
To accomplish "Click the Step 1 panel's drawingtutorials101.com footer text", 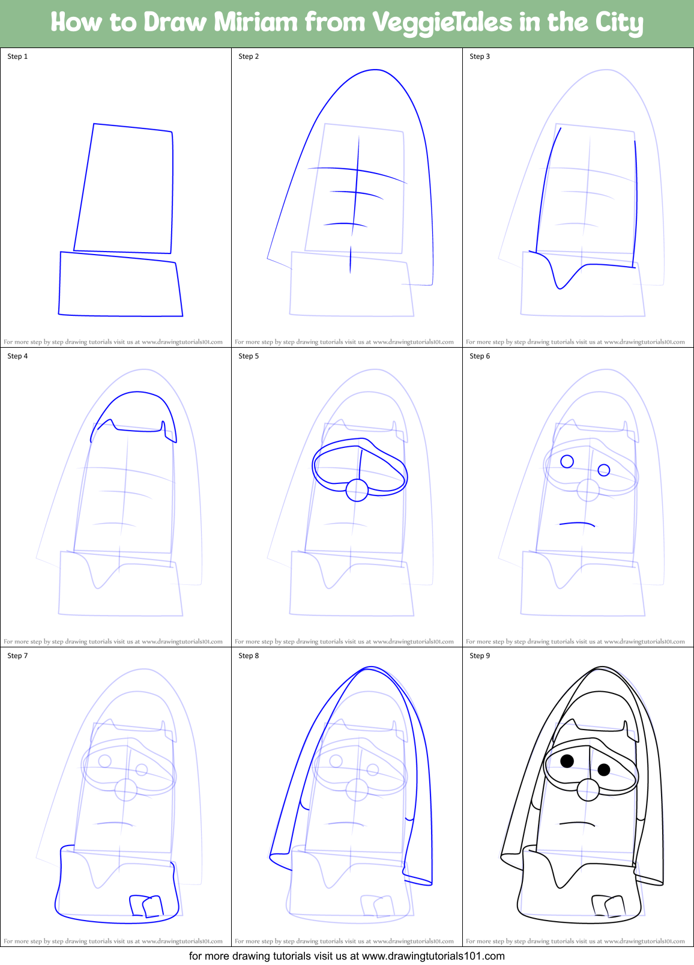I will coord(113,342).
